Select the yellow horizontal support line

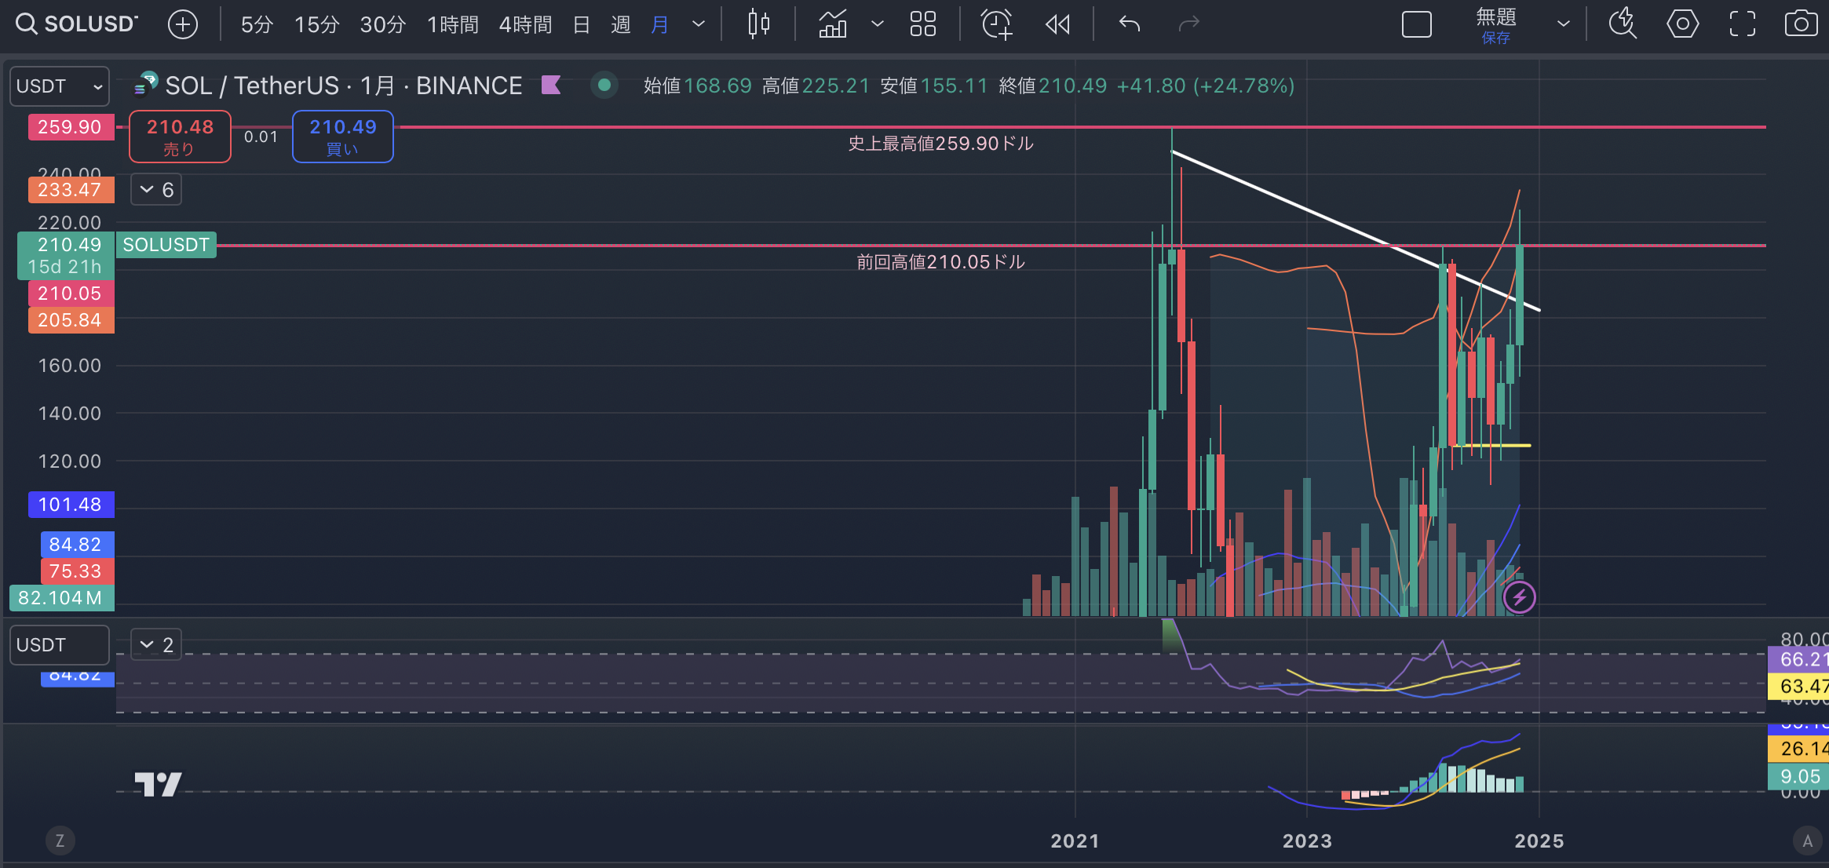(x=1491, y=446)
